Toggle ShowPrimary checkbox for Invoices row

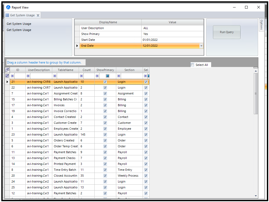[x=105, y=105]
